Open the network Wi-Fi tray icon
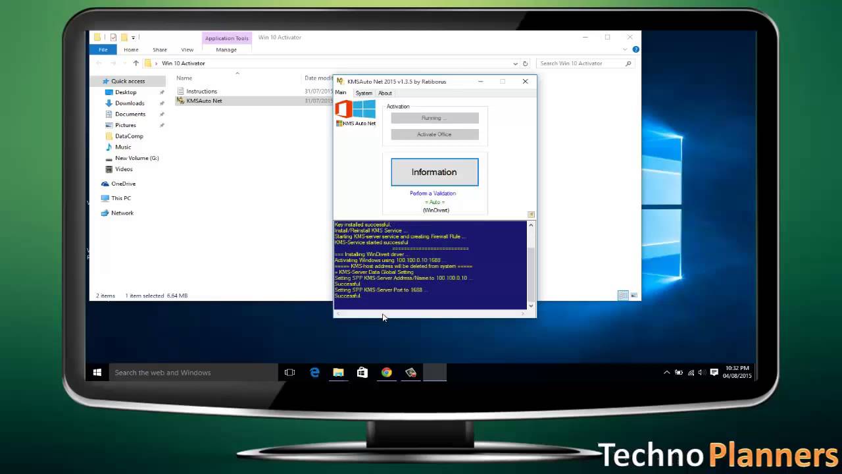The image size is (842, 474). coord(691,373)
